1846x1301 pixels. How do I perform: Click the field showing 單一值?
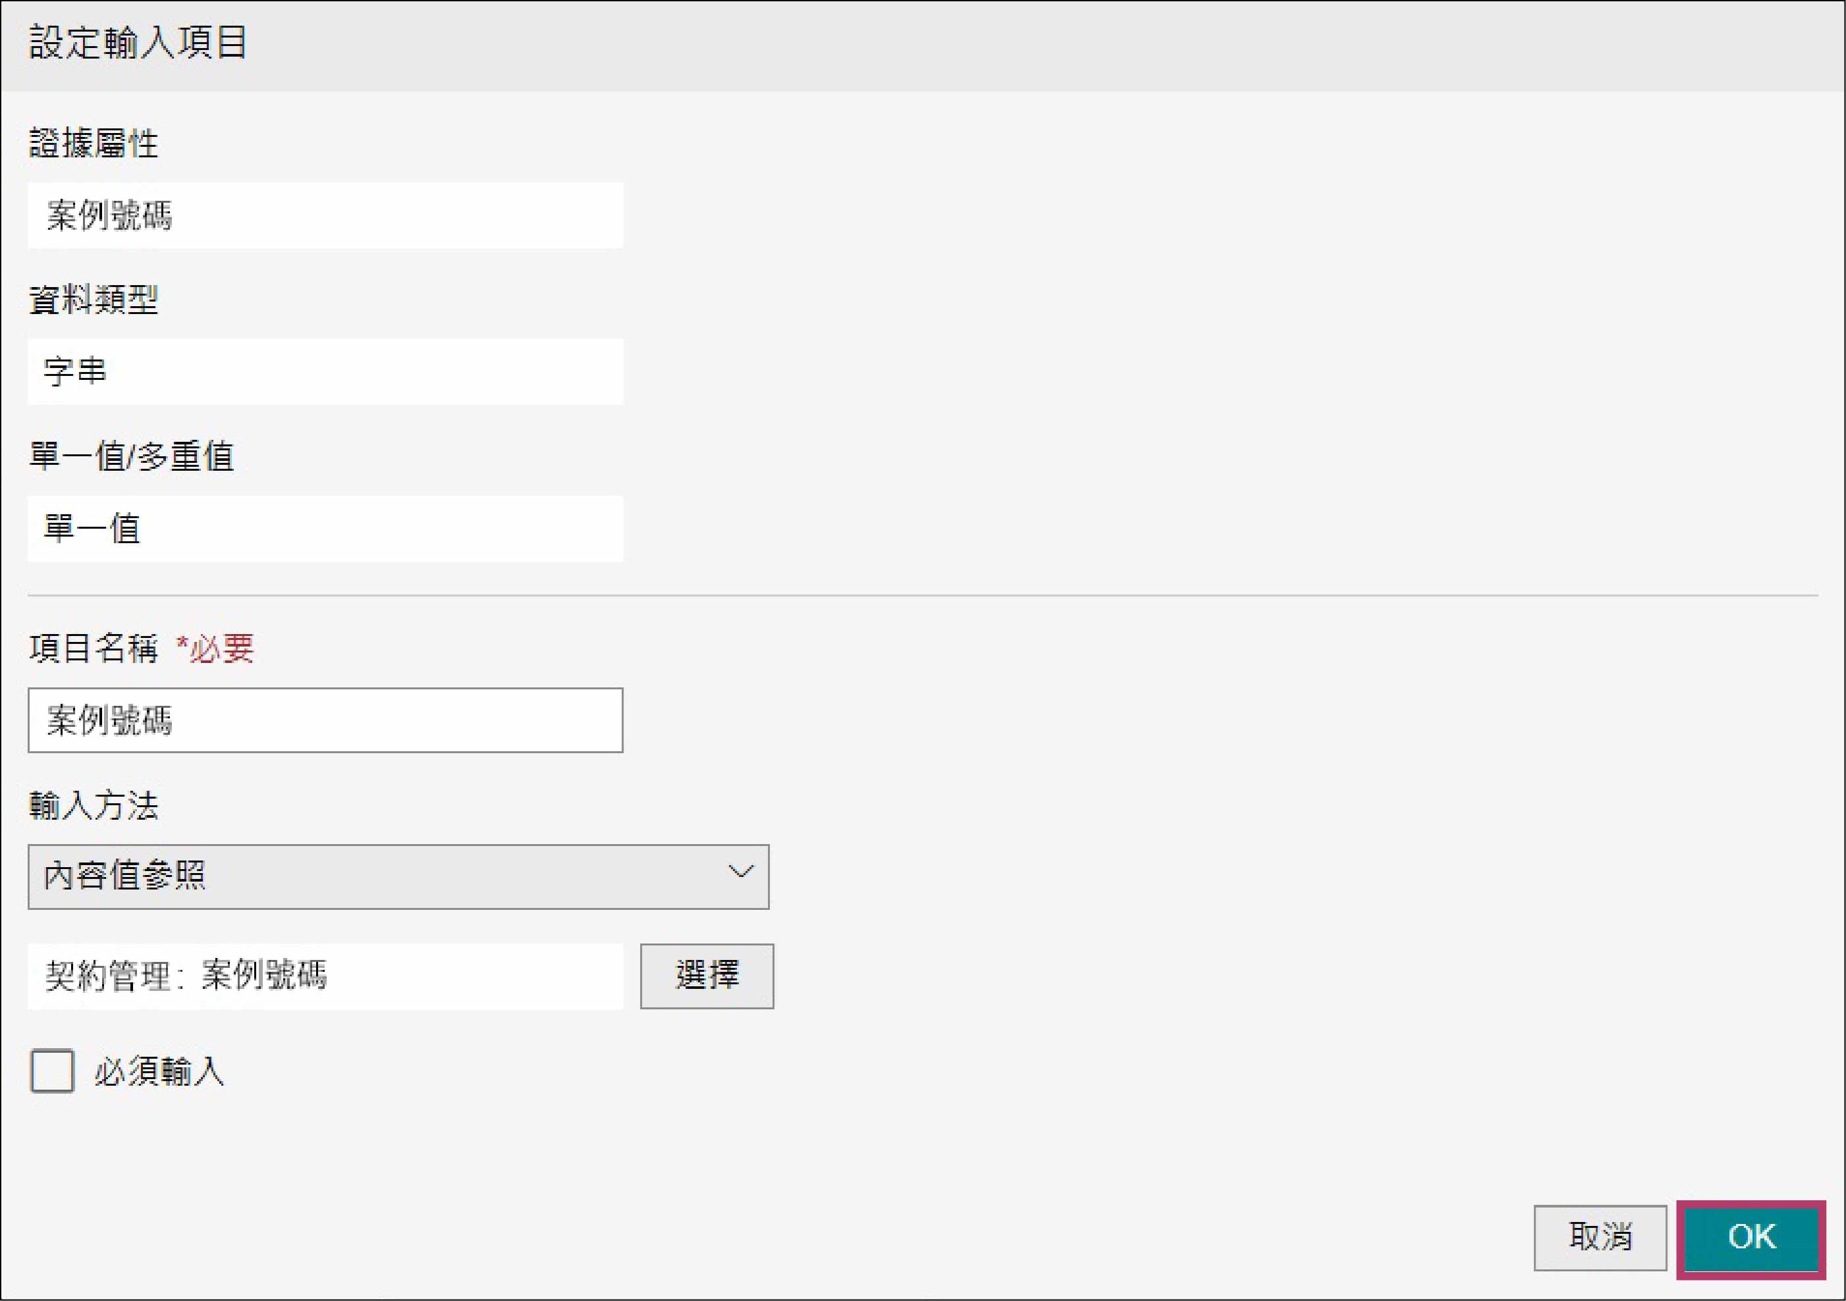tap(325, 529)
